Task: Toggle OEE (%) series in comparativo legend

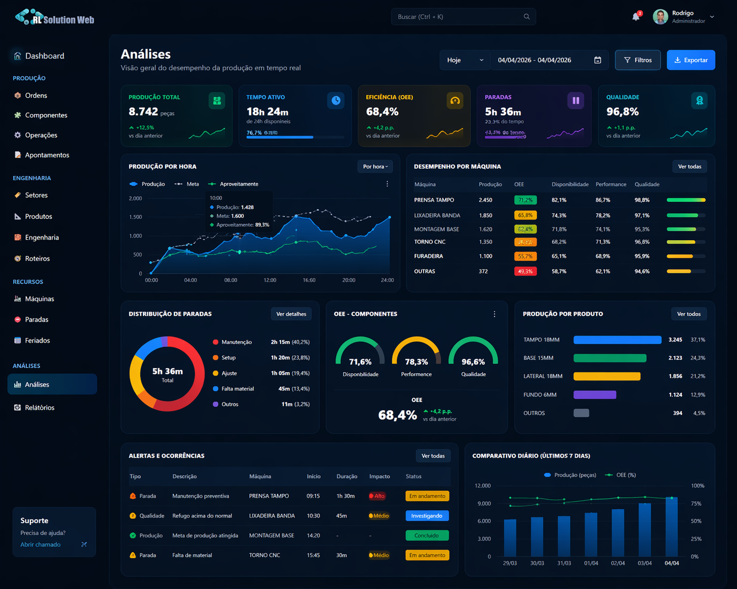Action: (x=621, y=475)
